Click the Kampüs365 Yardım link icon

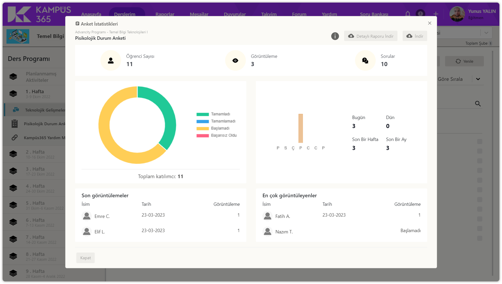[14, 138]
